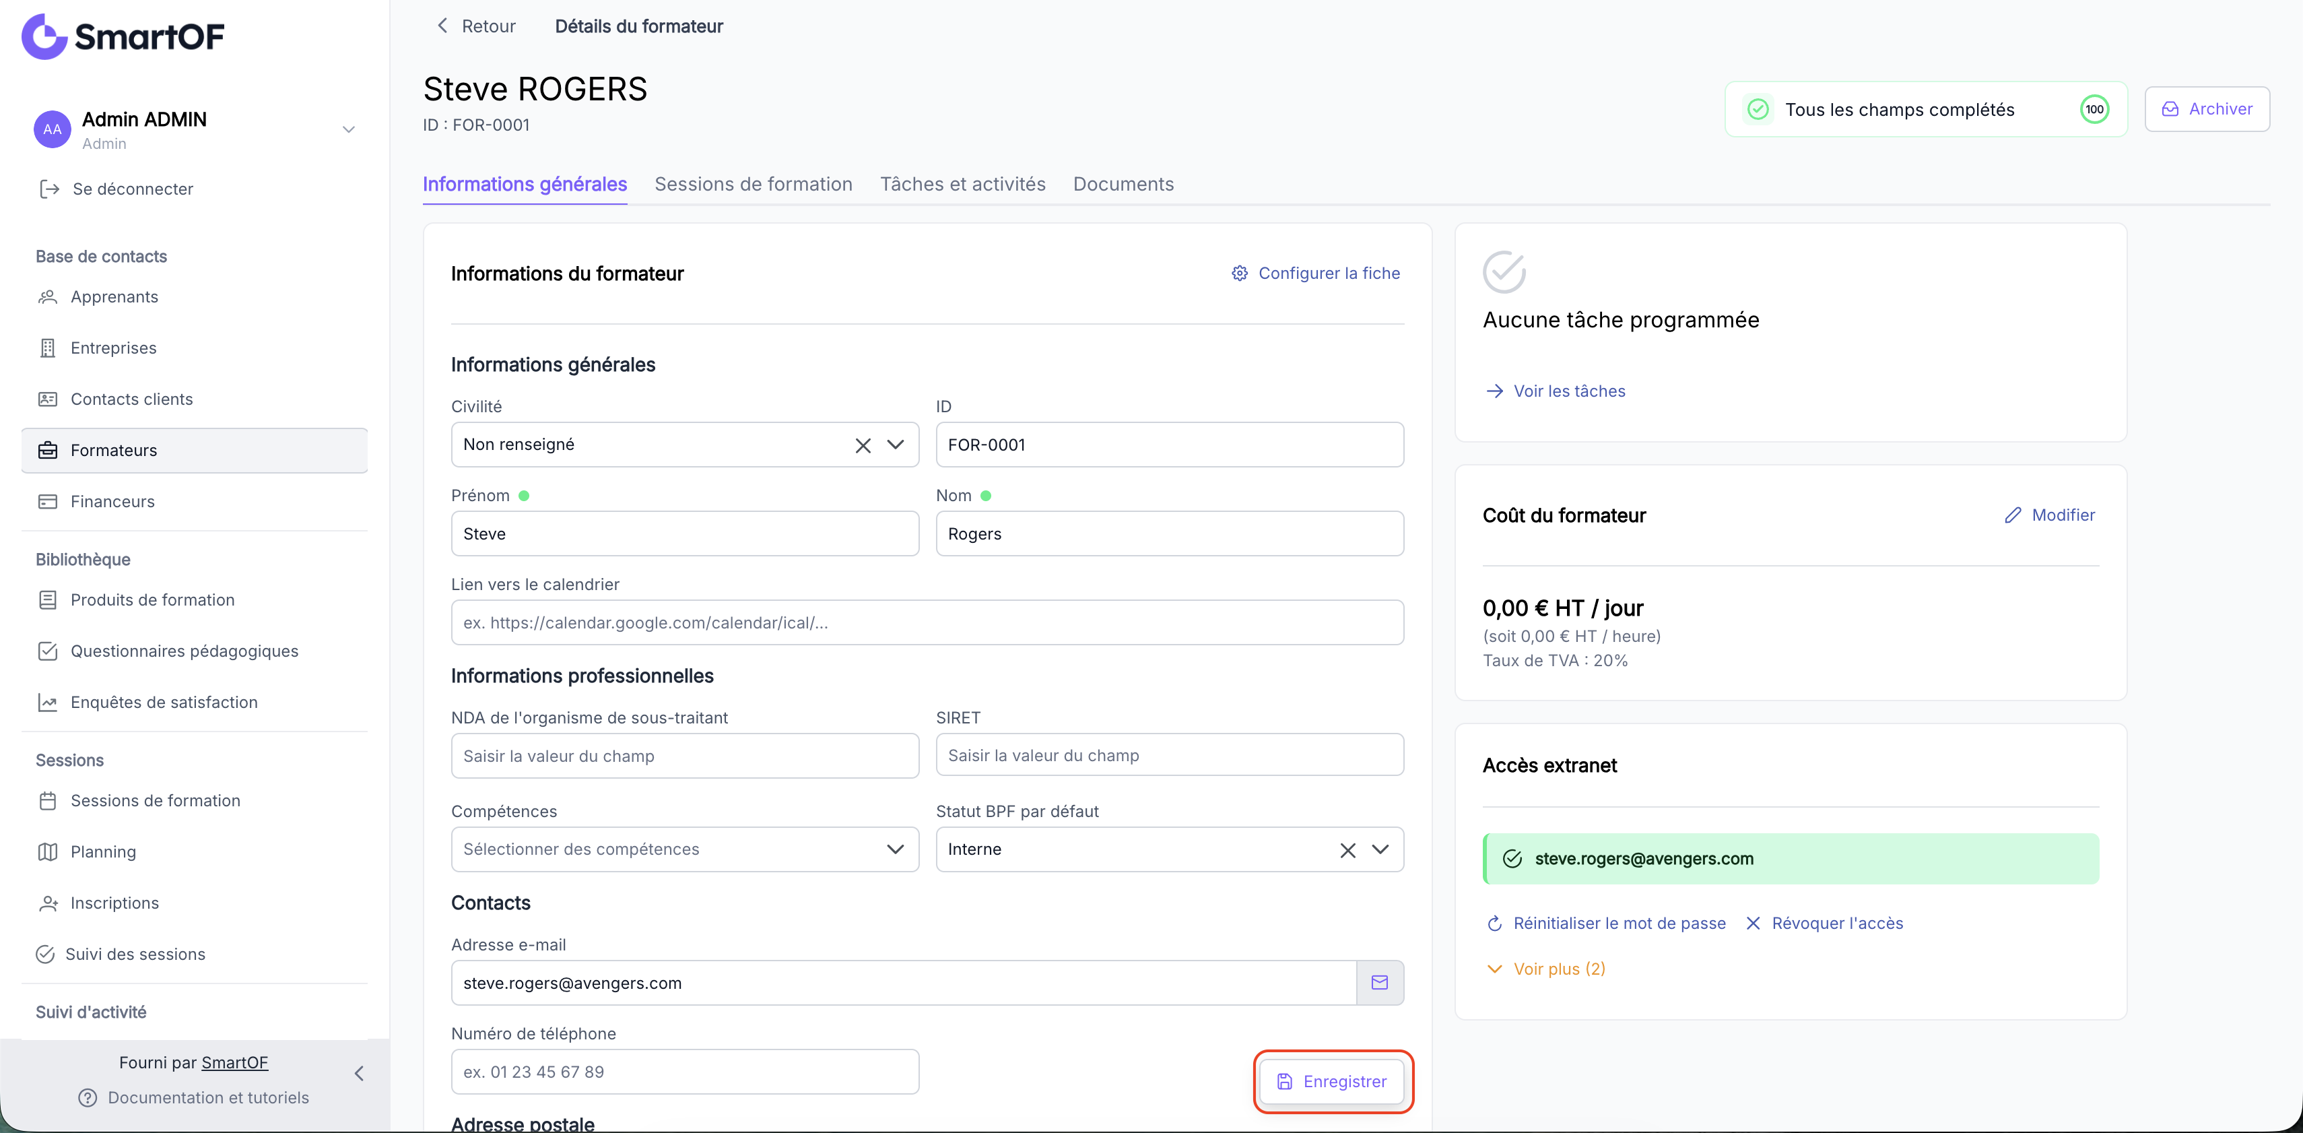Click the gray task checkmark icon

1504,272
